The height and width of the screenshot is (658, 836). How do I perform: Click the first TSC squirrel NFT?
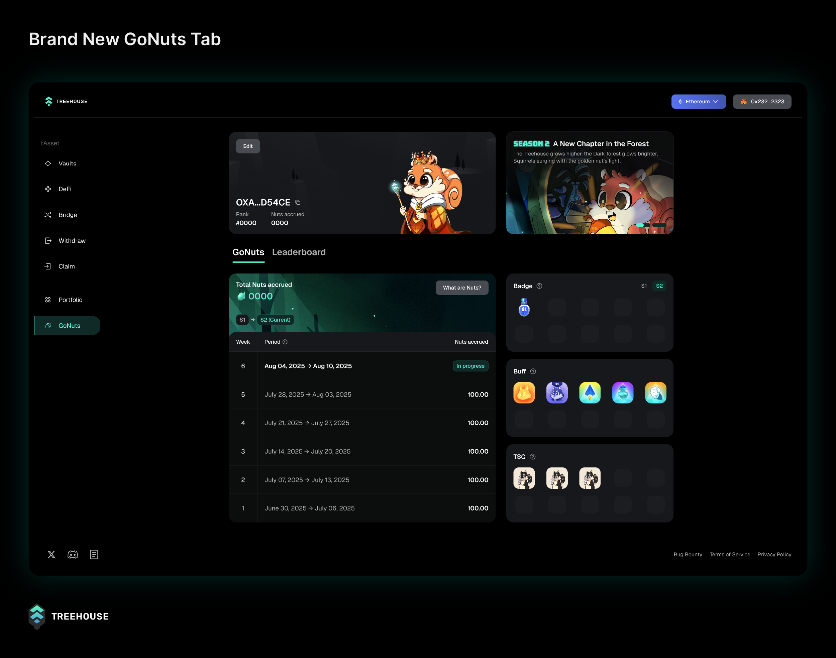click(524, 478)
